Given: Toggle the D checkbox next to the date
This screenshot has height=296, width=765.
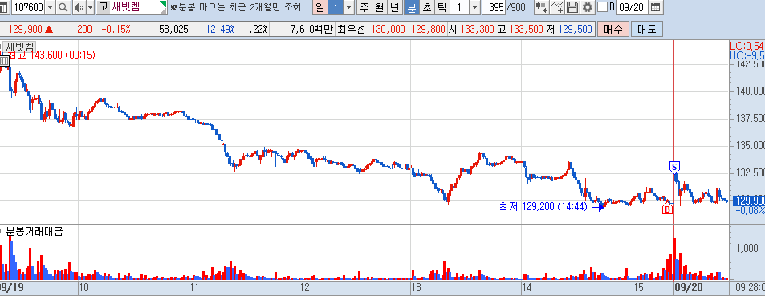Looking at the screenshot, I should click(x=603, y=7).
